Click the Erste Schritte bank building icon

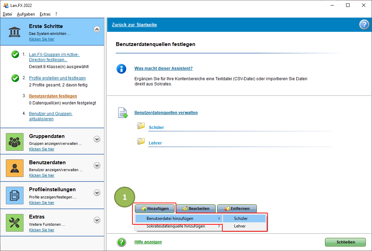tap(15, 32)
